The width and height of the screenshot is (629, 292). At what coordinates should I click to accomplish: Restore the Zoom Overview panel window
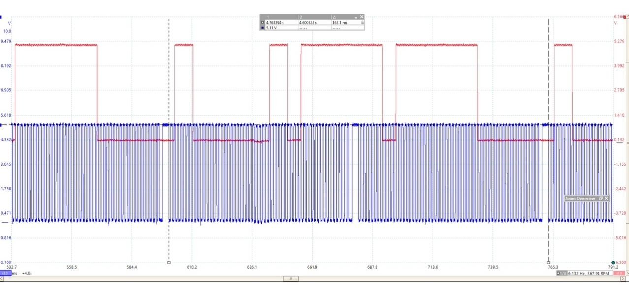click(601, 198)
